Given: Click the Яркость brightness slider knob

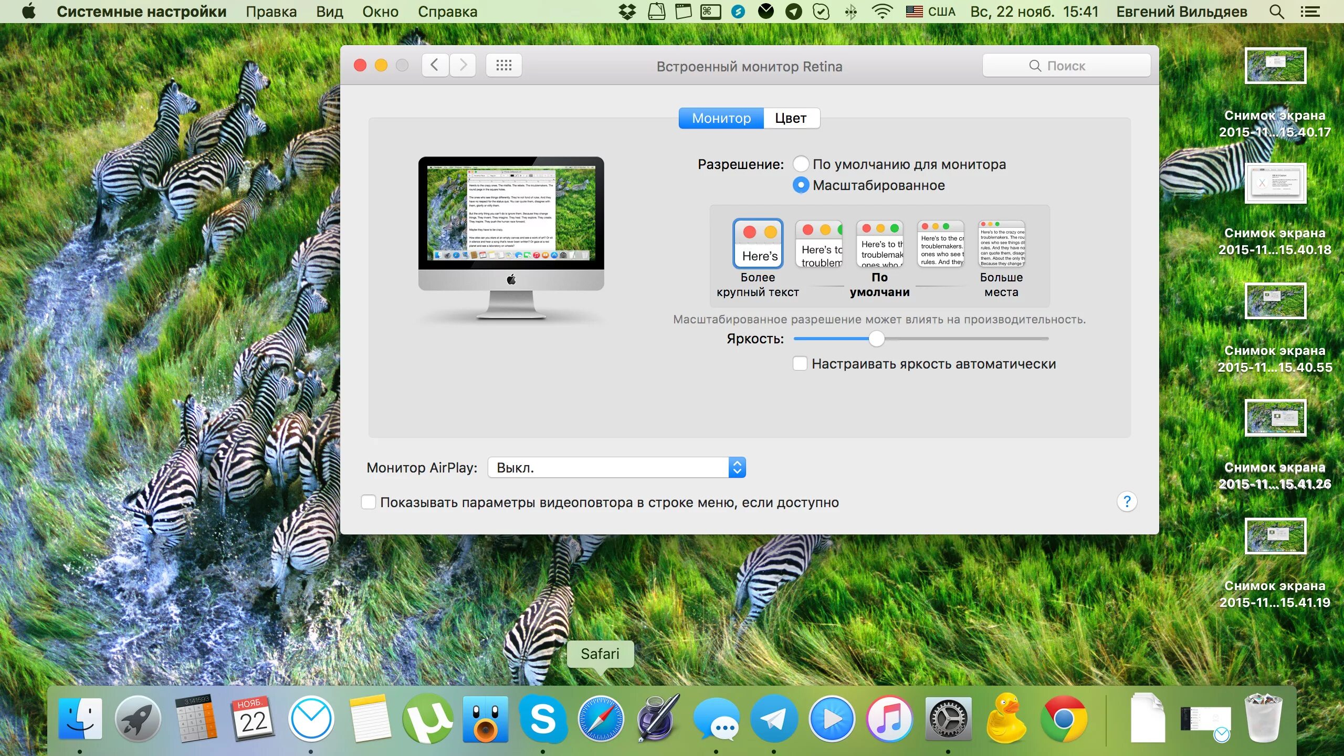Looking at the screenshot, I should point(876,339).
